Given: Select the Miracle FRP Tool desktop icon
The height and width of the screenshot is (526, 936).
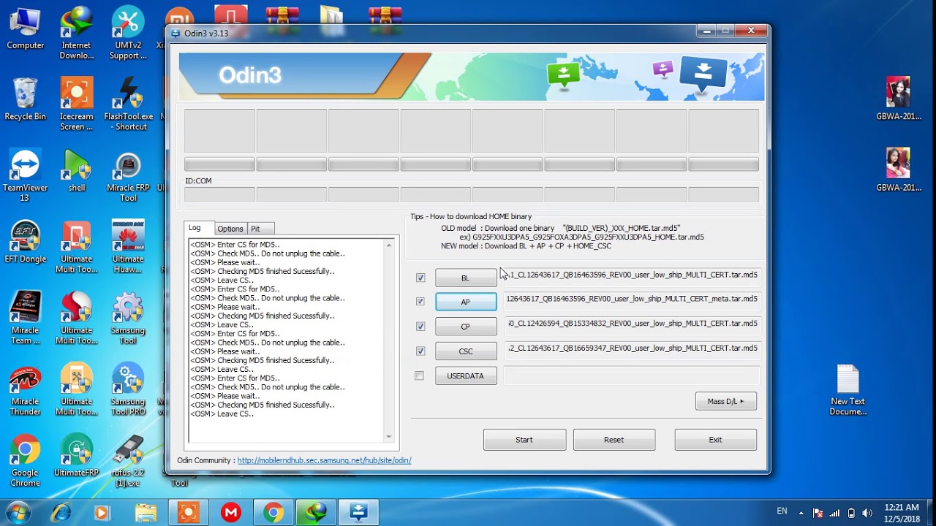Looking at the screenshot, I should 129,175.
